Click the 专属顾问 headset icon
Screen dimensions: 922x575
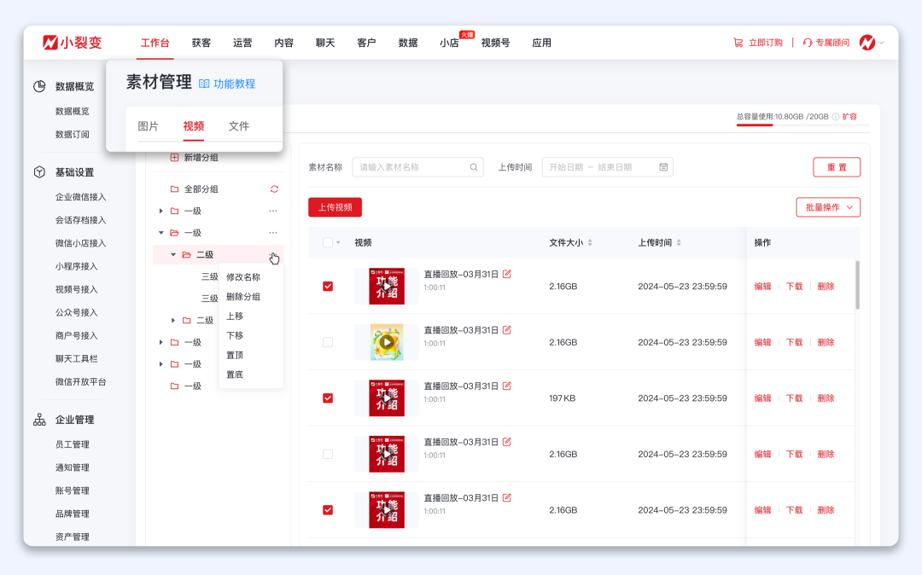click(x=808, y=43)
